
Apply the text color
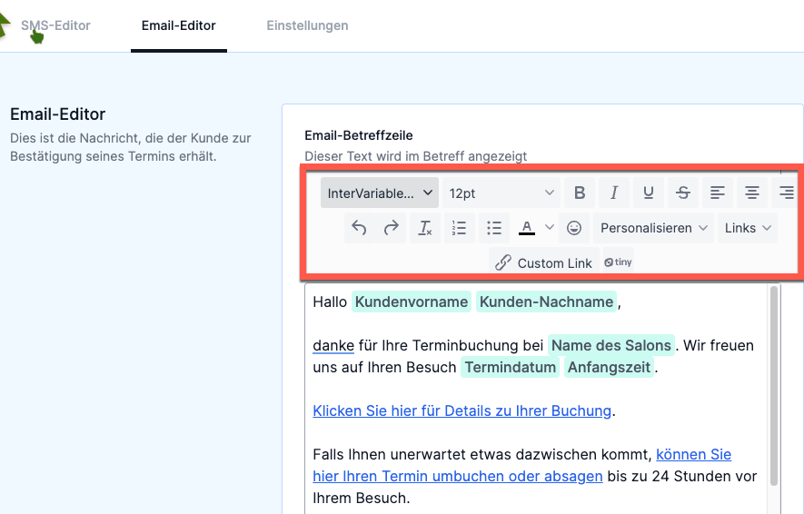pyautogui.click(x=527, y=228)
